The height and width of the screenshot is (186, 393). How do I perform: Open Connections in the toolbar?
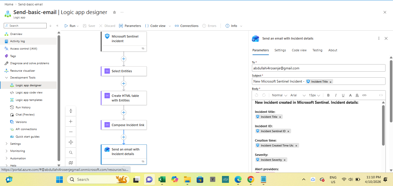[187, 26]
